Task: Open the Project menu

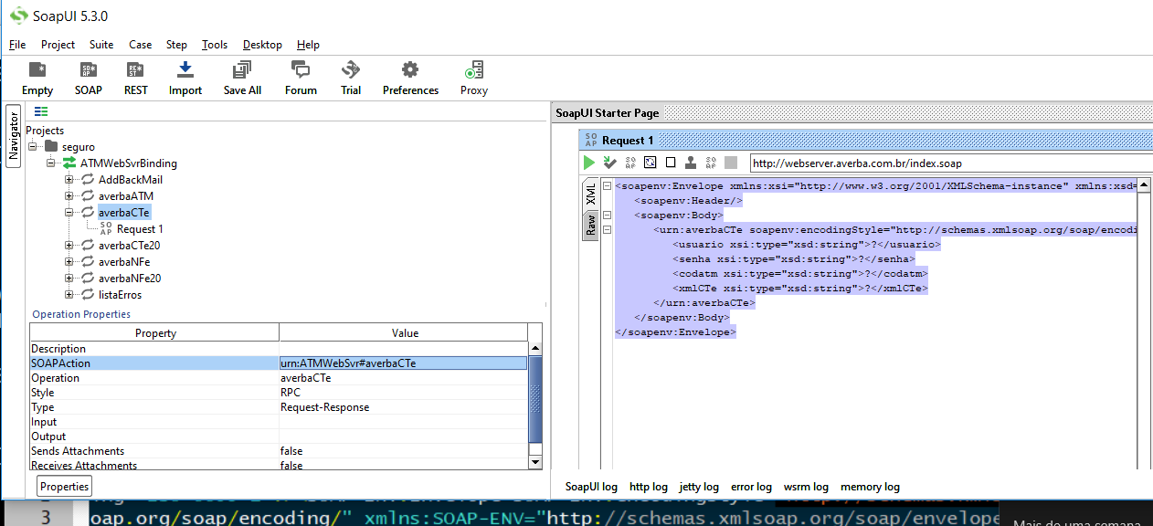Action: coord(58,45)
